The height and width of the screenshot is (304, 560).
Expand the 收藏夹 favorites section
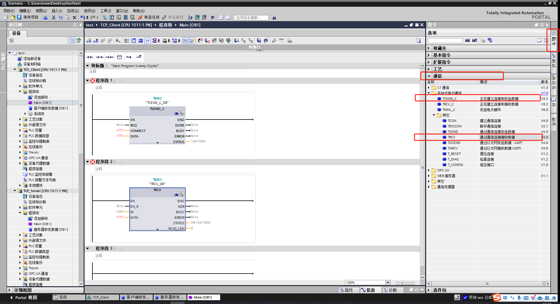coord(429,48)
